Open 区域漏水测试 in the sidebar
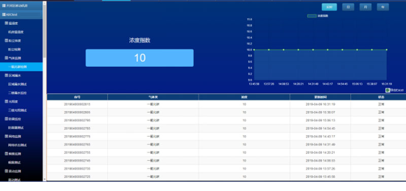 click(x=18, y=84)
